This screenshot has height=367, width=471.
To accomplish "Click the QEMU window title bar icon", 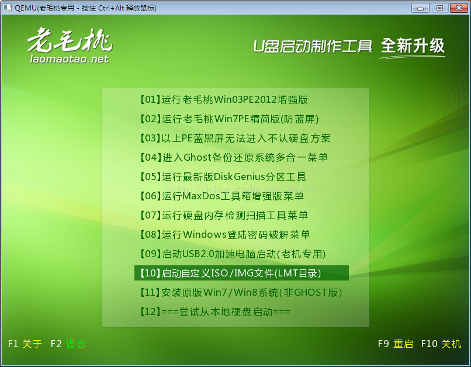I will (x=7, y=8).
